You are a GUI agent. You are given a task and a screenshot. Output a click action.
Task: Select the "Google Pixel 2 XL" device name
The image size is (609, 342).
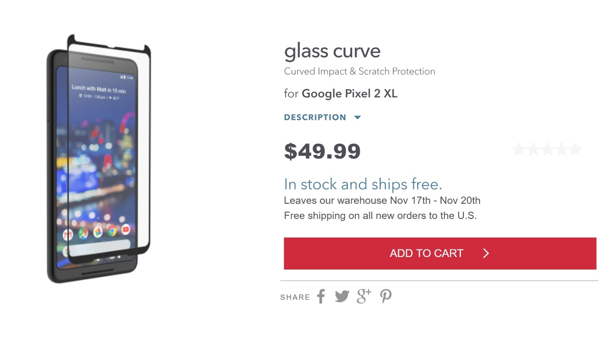[349, 94]
